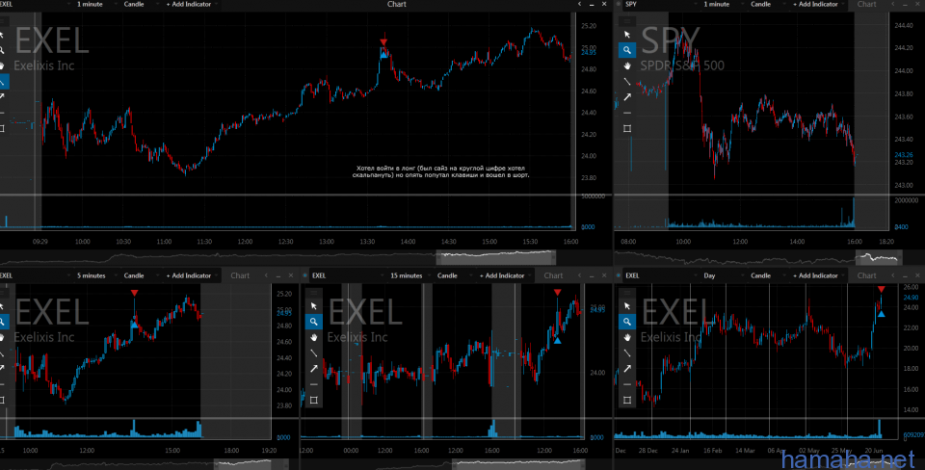Click red trade marker on EXEL Day chart

(881, 290)
